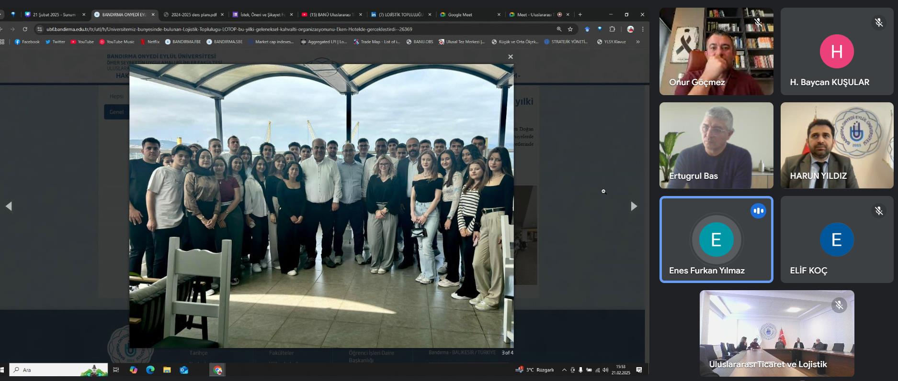The image size is (898, 381).
Task: Open the weather widget 3°C Rüzgarlı
Action: coord(535,370)
